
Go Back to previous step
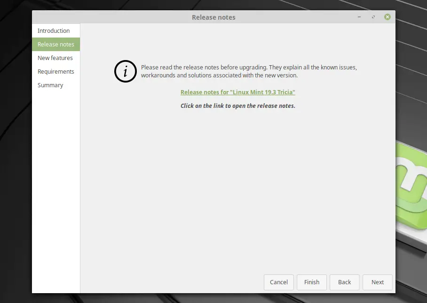(x=345, y=282)
